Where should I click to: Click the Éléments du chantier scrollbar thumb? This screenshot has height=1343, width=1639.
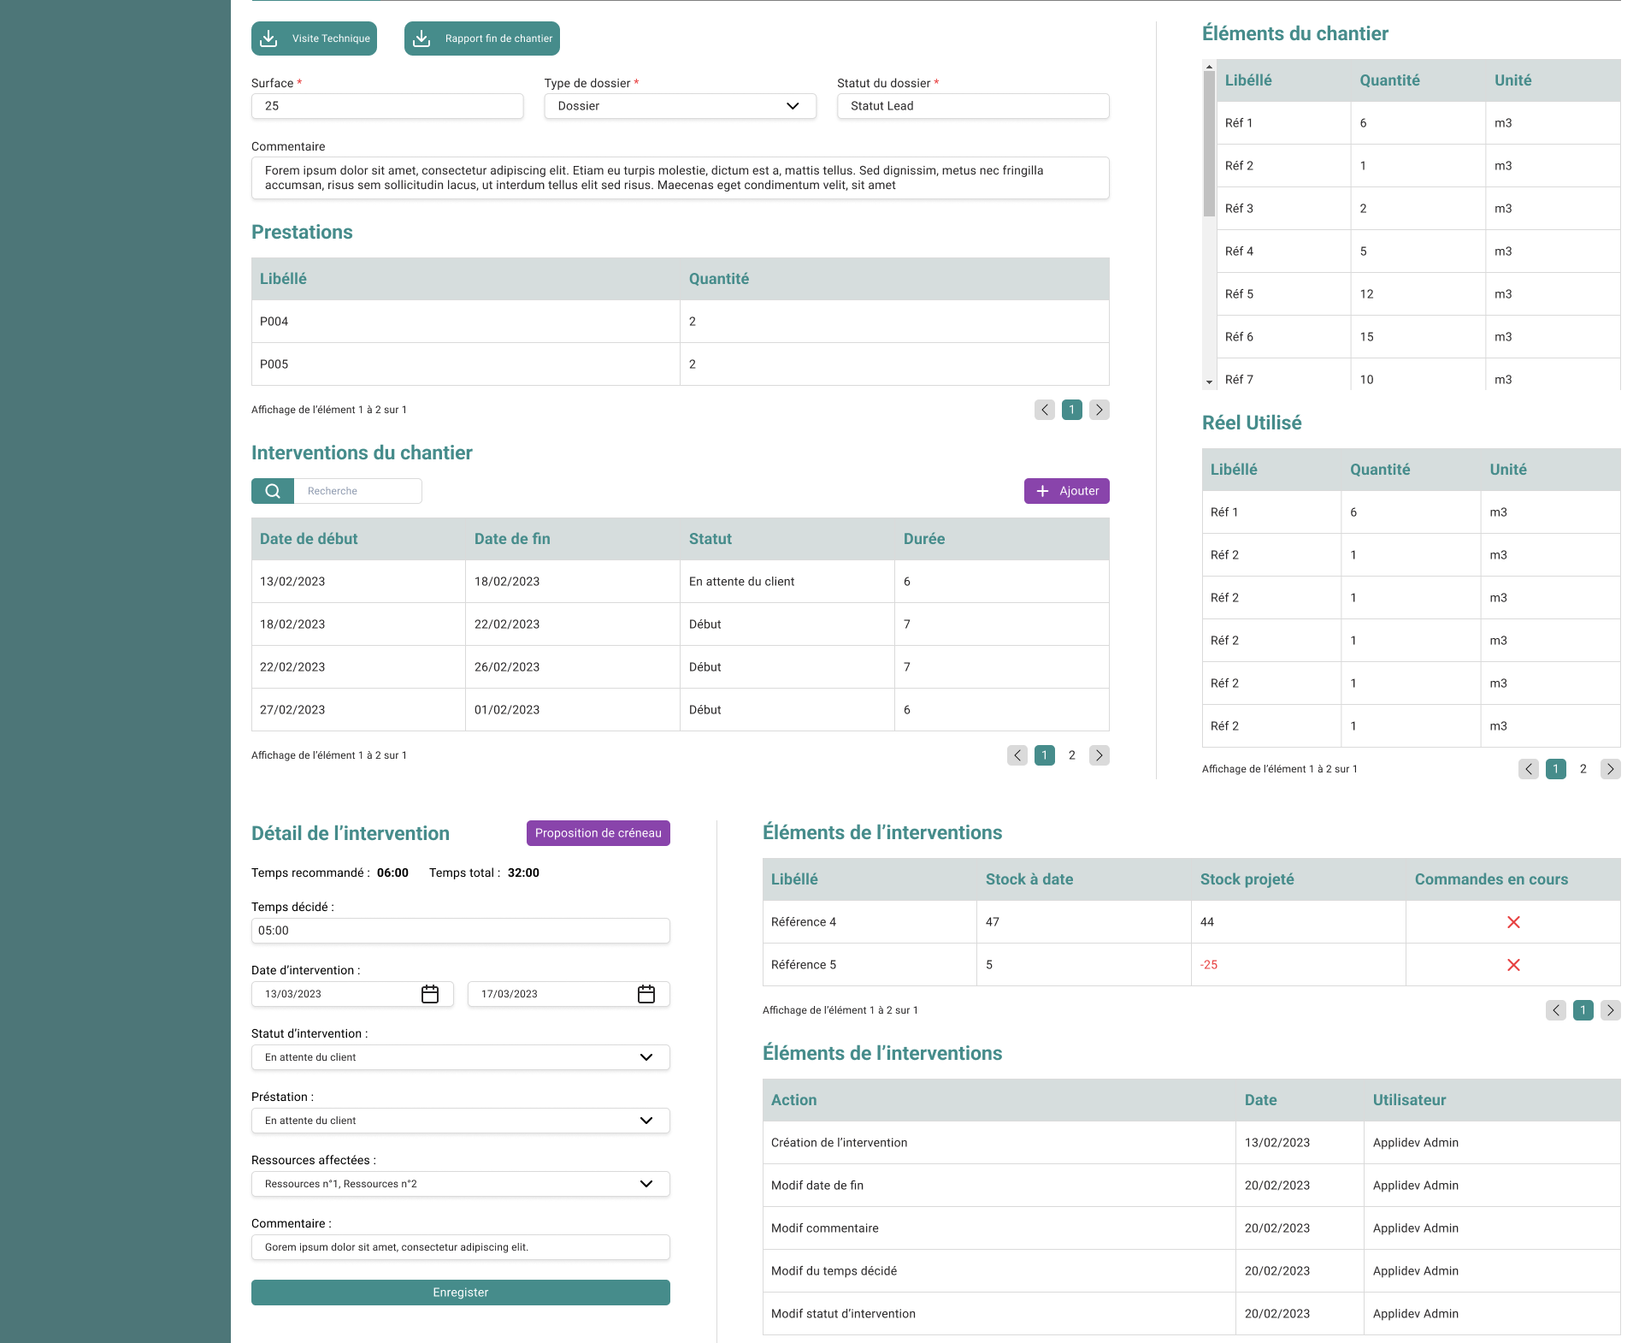1209,144
